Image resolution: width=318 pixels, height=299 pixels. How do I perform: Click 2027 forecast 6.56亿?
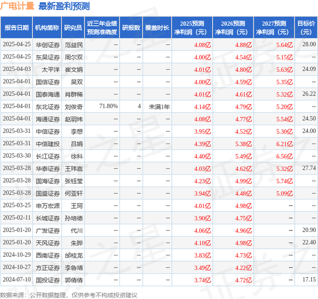[284, 156]
